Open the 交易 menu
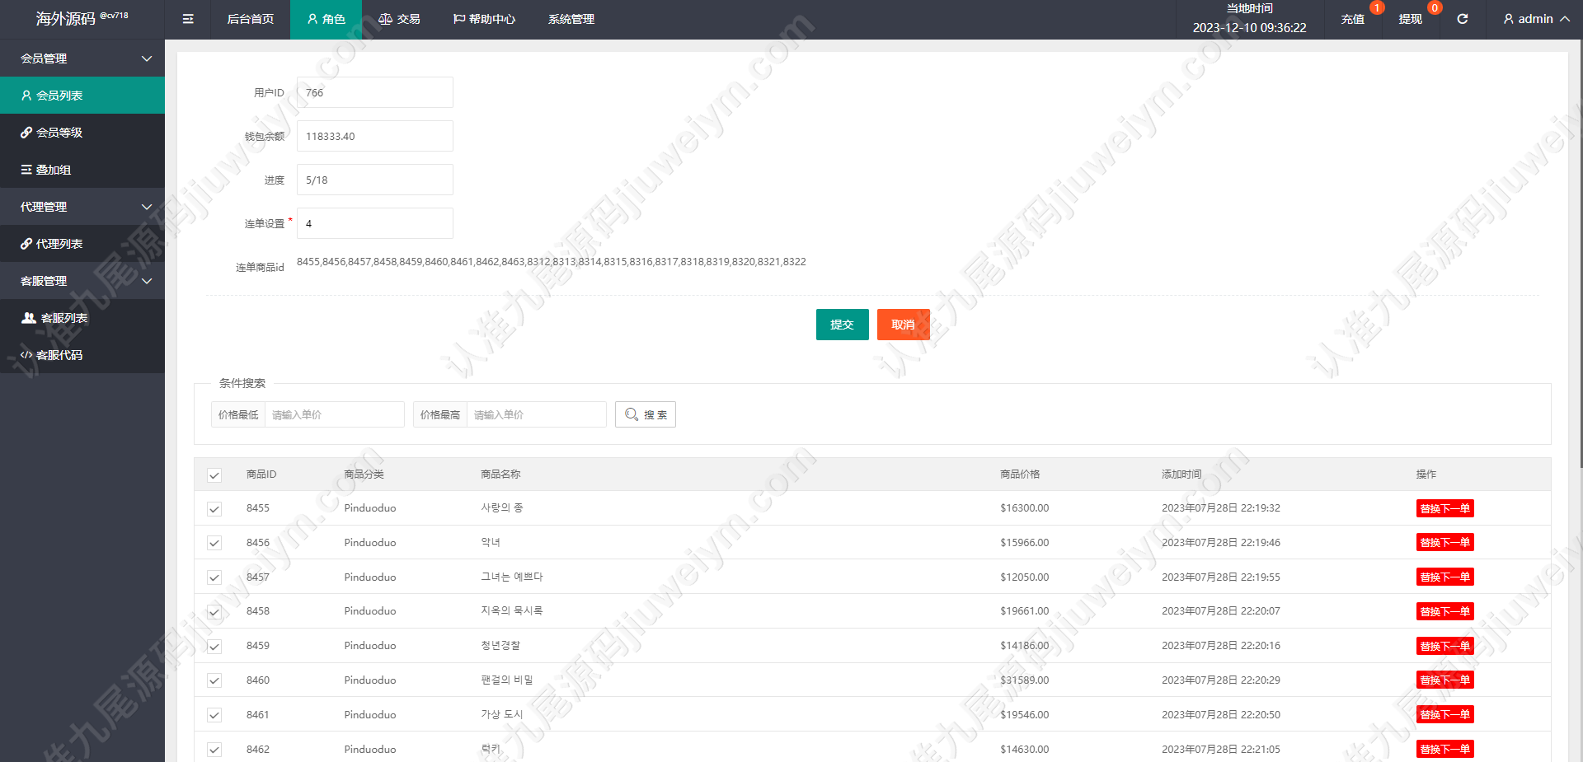 pyautogui.click(x=399, y=19)
